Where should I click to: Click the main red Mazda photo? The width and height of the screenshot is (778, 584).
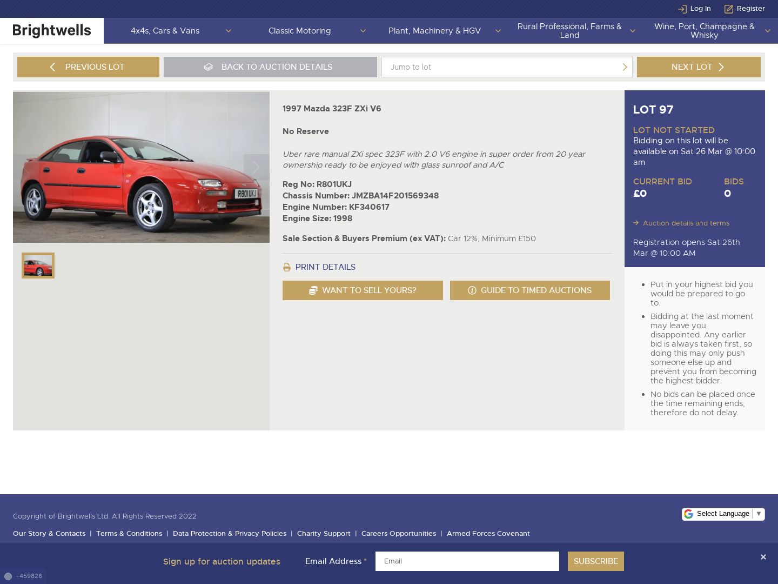[x=141, y=167]
